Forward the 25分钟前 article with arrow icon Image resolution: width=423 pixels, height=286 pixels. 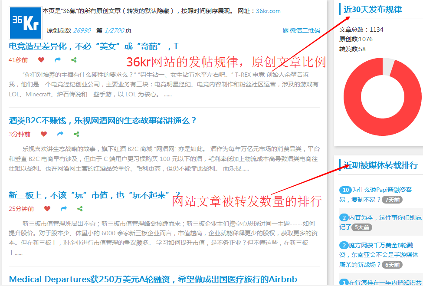click(64, 209)
